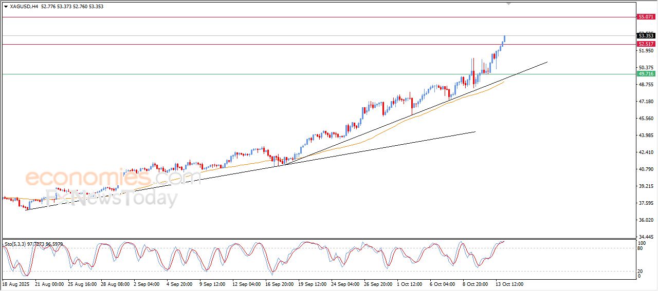Viewport: 658px width, 291px height.
Task: Select the black current price label 53.353
Action: tap(646, 36)
